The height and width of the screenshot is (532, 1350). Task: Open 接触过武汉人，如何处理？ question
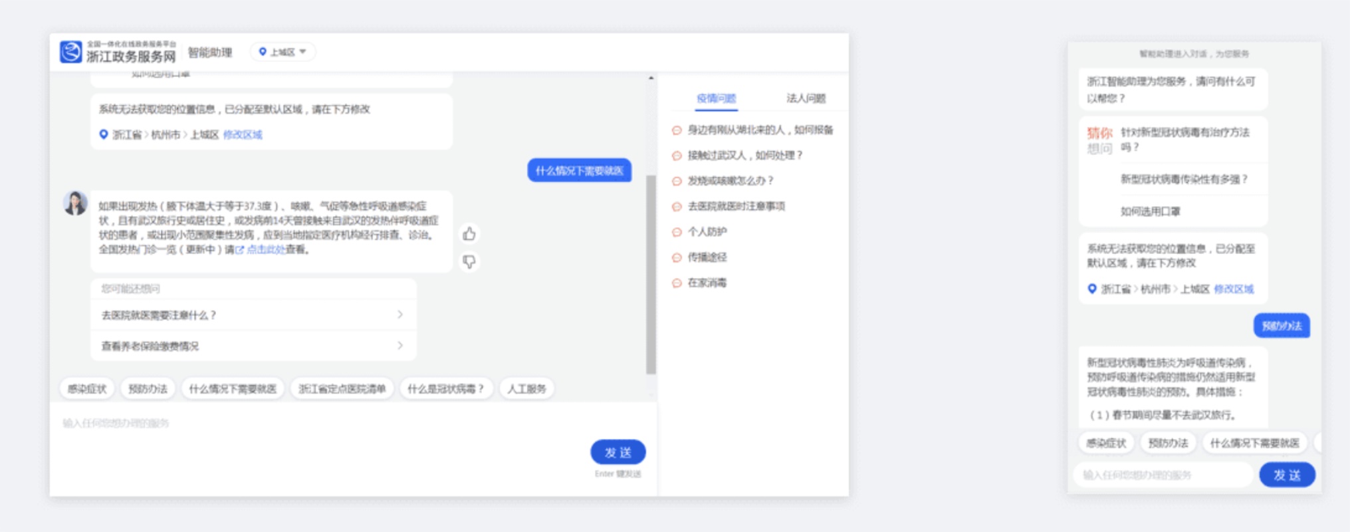point(745,156)
